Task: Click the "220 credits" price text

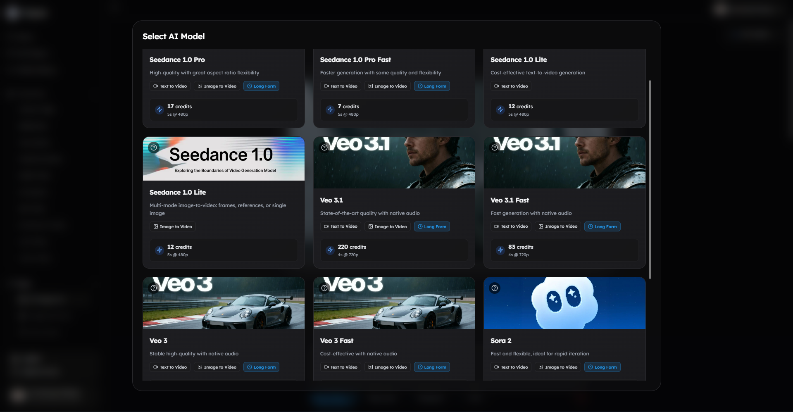Action: click(352, 247)
